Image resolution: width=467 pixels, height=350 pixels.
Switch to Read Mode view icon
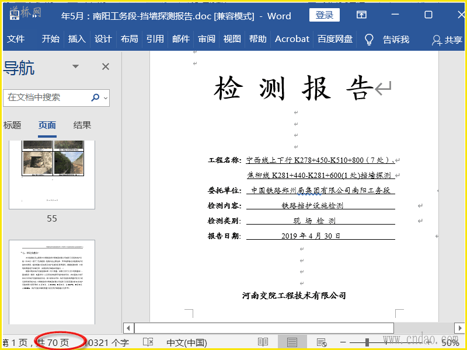(x=263, y=342)
